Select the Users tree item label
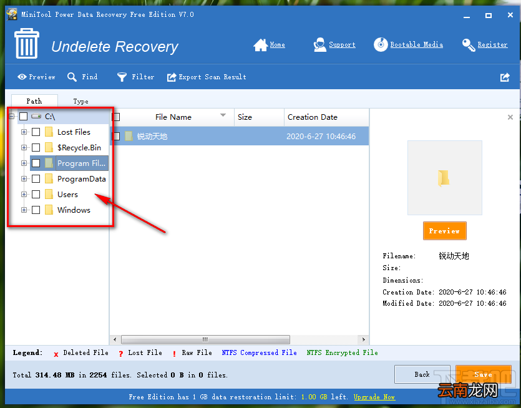The width and height of the screenshot is (521, 408). pyautogui.click(x=67, y=195)
